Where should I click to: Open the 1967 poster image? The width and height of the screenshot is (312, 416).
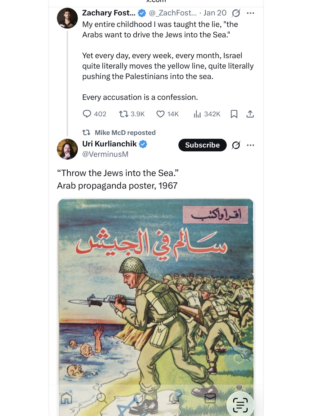click(x=156, y=291)
